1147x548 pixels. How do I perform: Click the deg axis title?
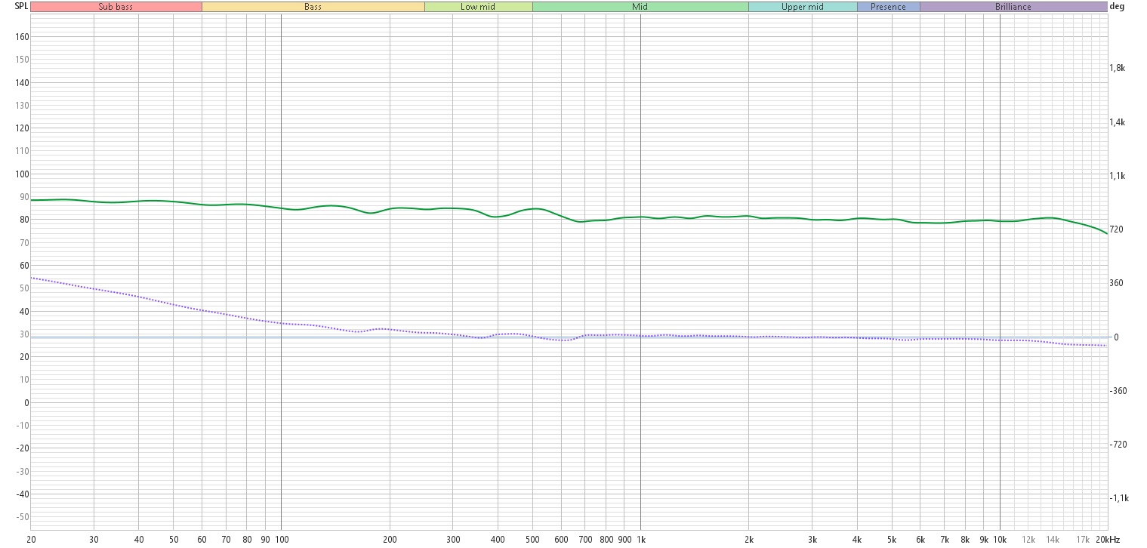(1117, 6)
